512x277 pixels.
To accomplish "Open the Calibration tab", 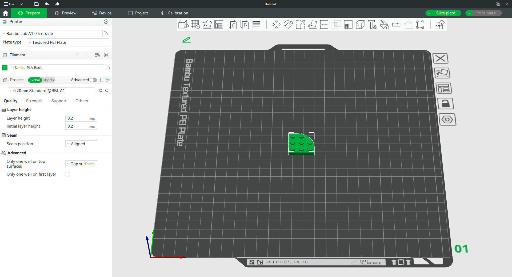I will [175, 13].
